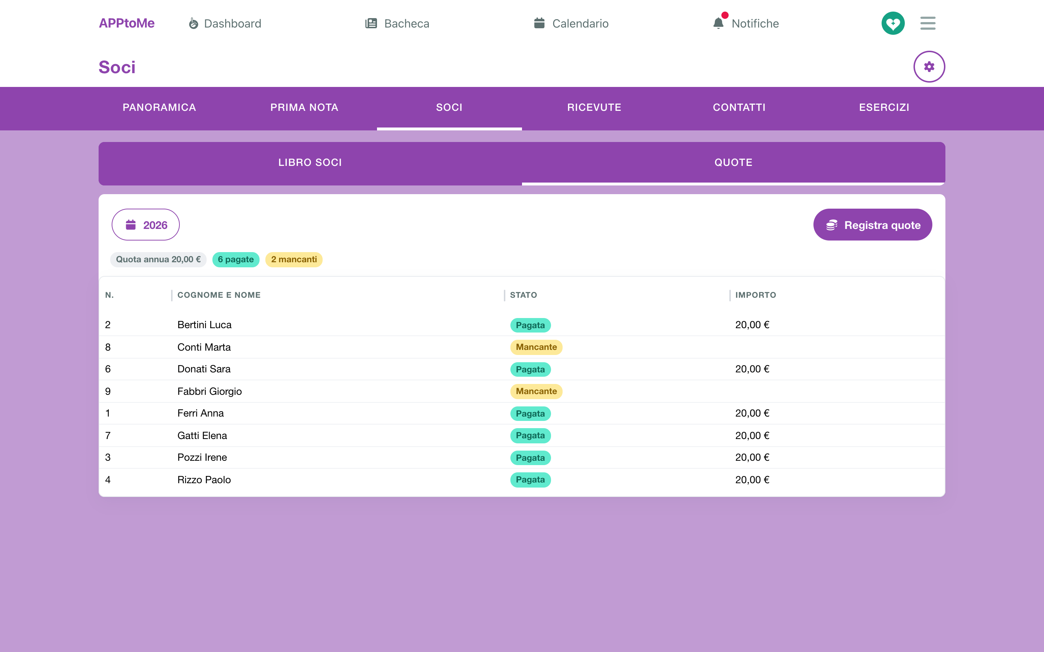
Task: Select the Quote sub-tab
Action: tap(733, 163)
